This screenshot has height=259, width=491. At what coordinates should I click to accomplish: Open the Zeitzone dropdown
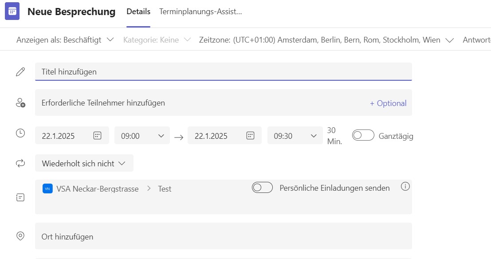tap(326, 40)
